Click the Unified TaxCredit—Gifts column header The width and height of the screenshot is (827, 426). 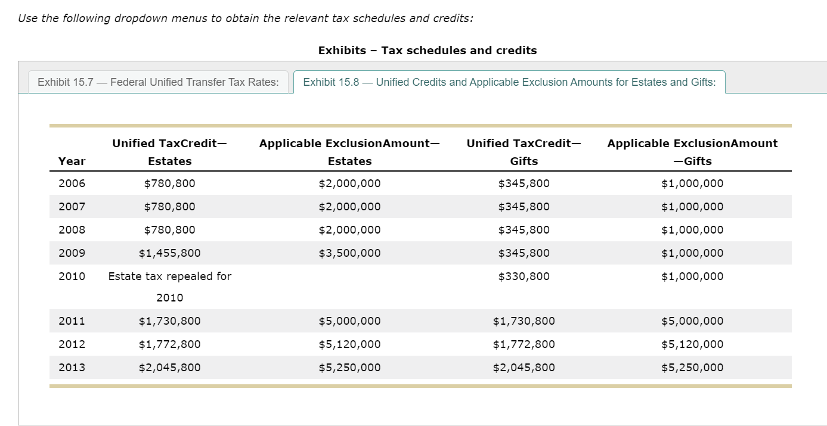tap(524, 152)
